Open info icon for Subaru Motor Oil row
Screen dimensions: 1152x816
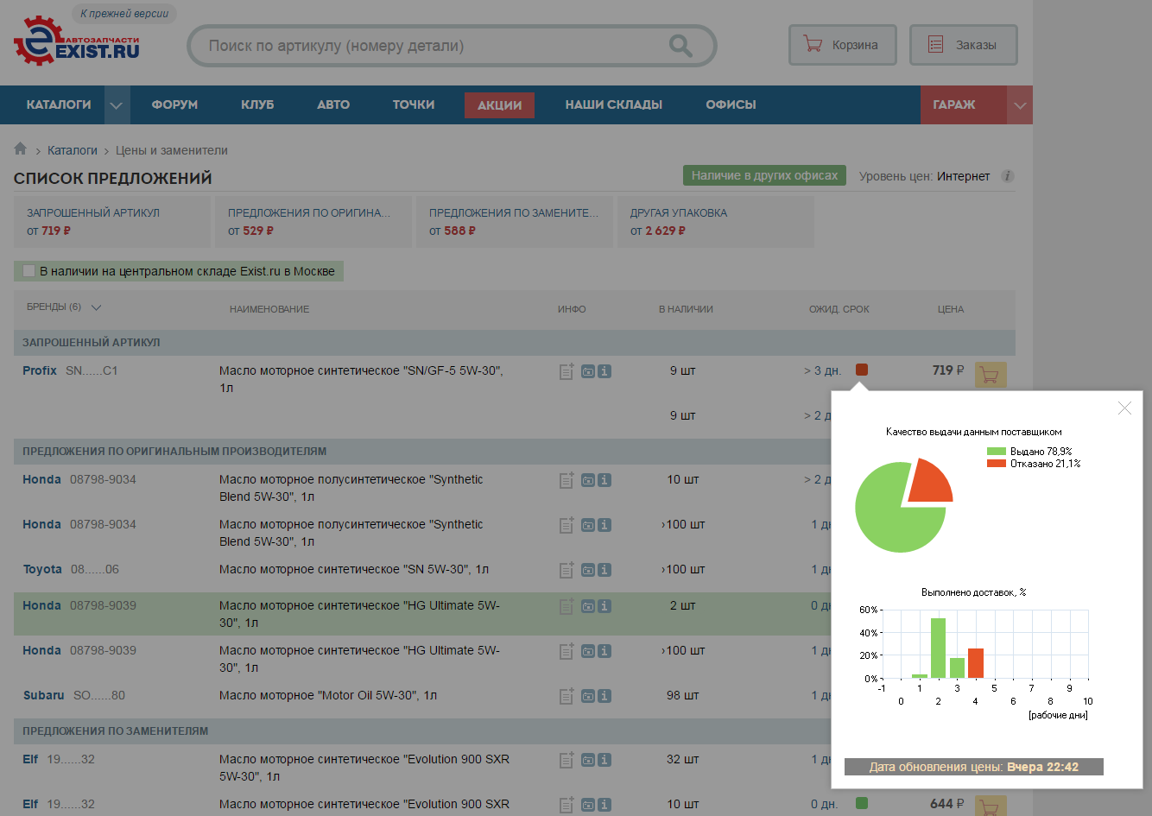pyautogui.click(x=604, y=696)
